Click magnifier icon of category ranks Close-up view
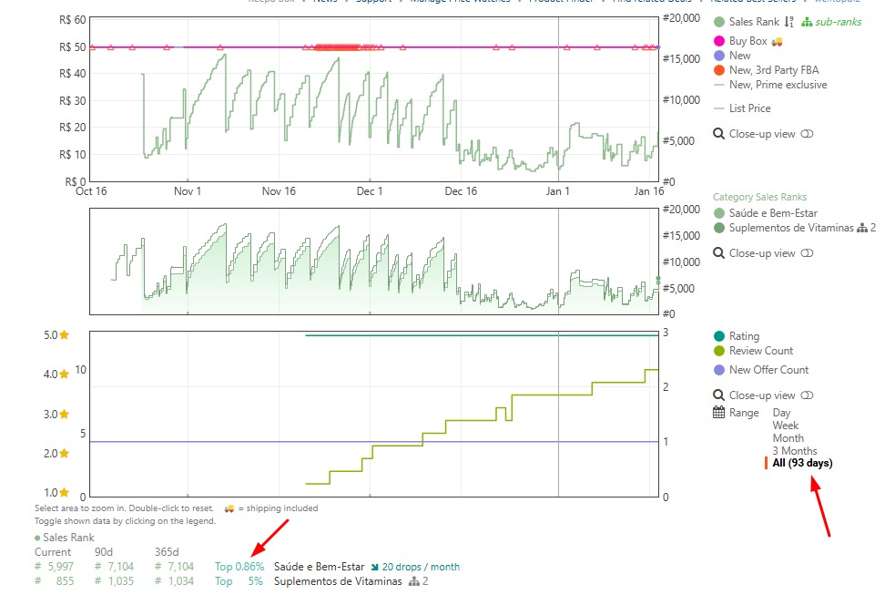The width and height of the screenshot is (895, 595). [718, 253]
